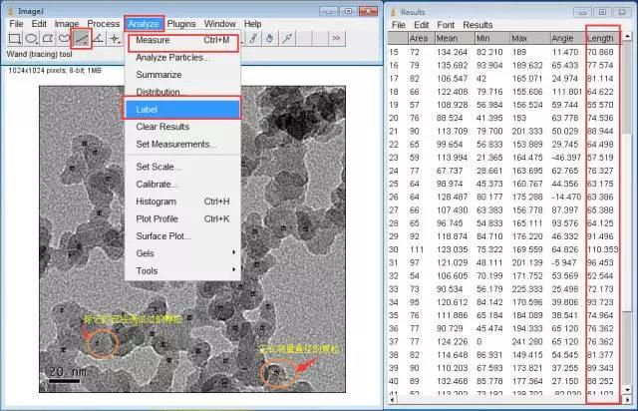Open the Plugins menu

point(181,23)
